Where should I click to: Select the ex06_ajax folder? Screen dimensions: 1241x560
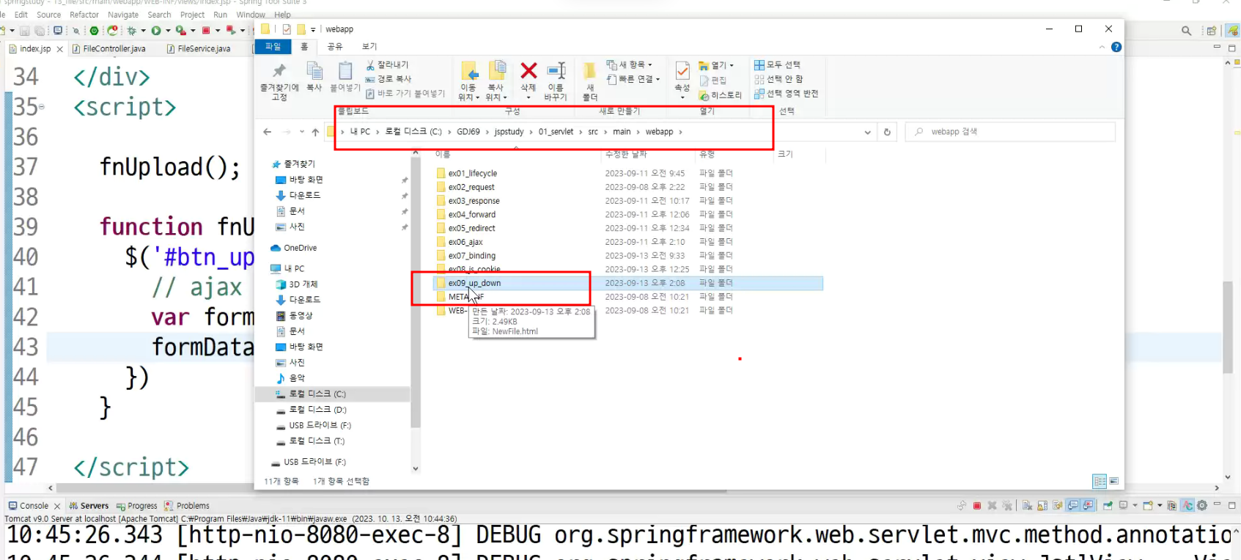pos(465,242)
